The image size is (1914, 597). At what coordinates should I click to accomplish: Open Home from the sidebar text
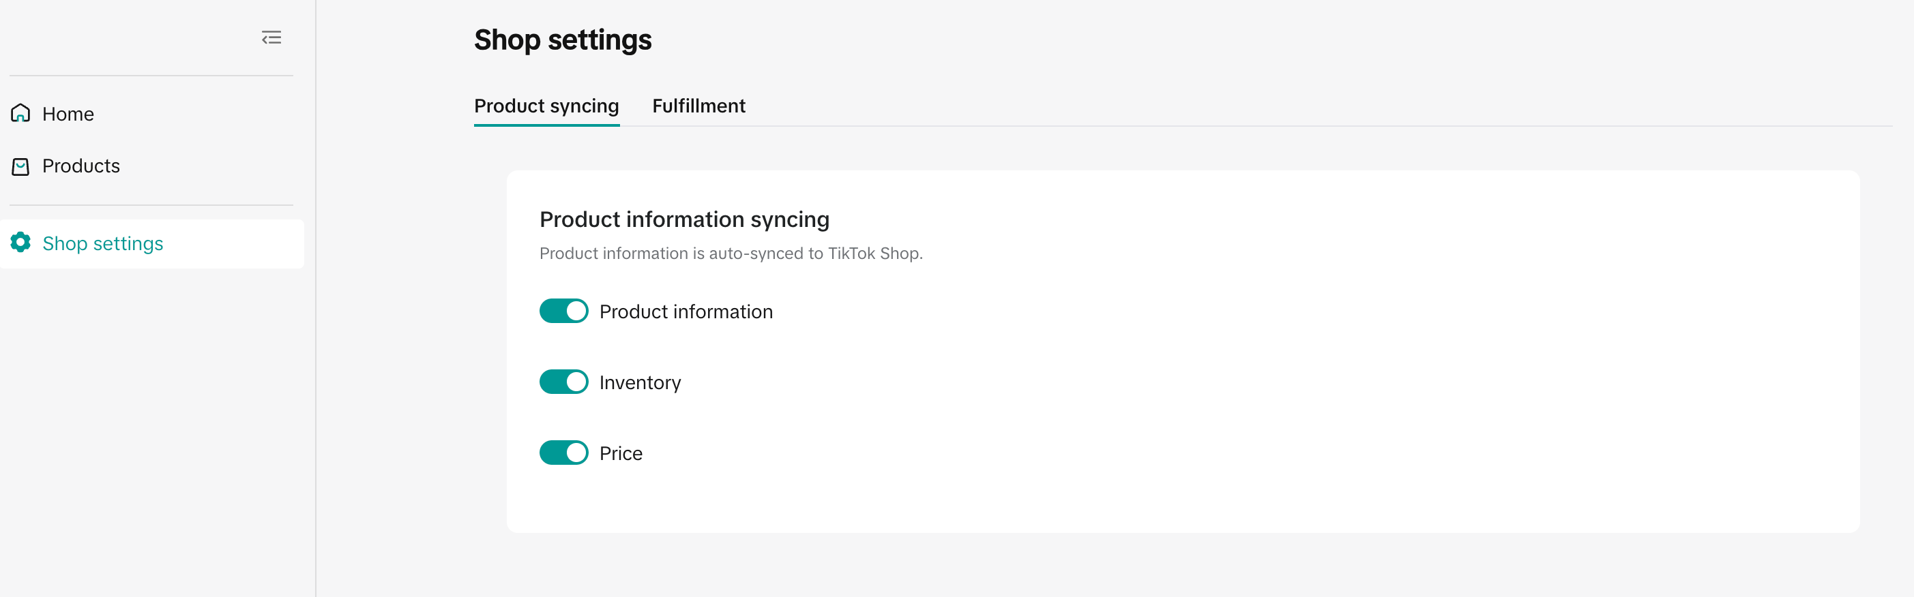(68, 114)
